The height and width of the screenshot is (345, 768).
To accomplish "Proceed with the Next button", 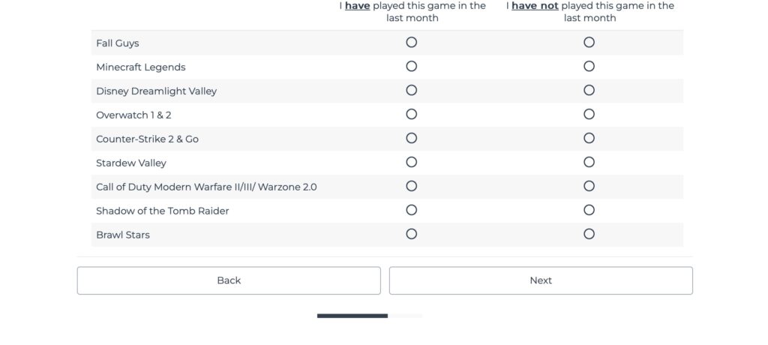I will tap(541, 280).
